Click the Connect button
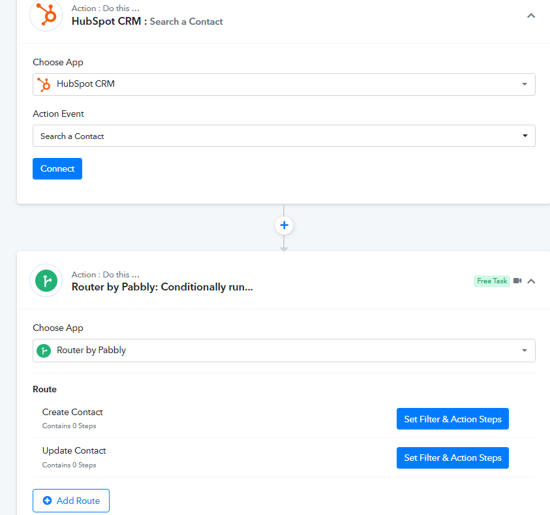Viewport: 550px width, 515px height. point(57,169)
